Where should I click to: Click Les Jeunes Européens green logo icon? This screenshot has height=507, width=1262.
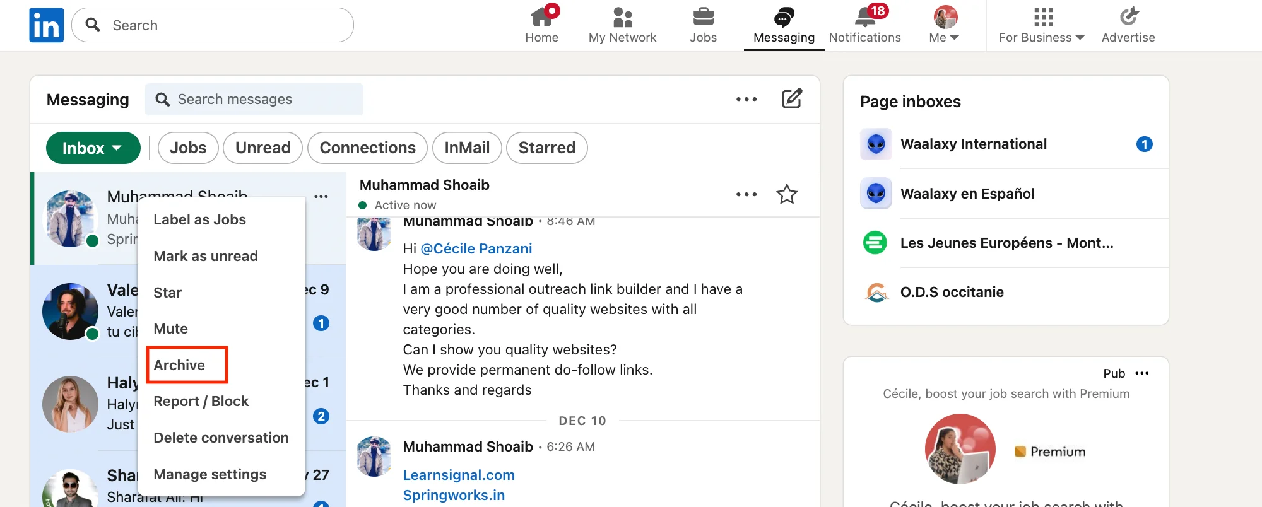[875, 243]
